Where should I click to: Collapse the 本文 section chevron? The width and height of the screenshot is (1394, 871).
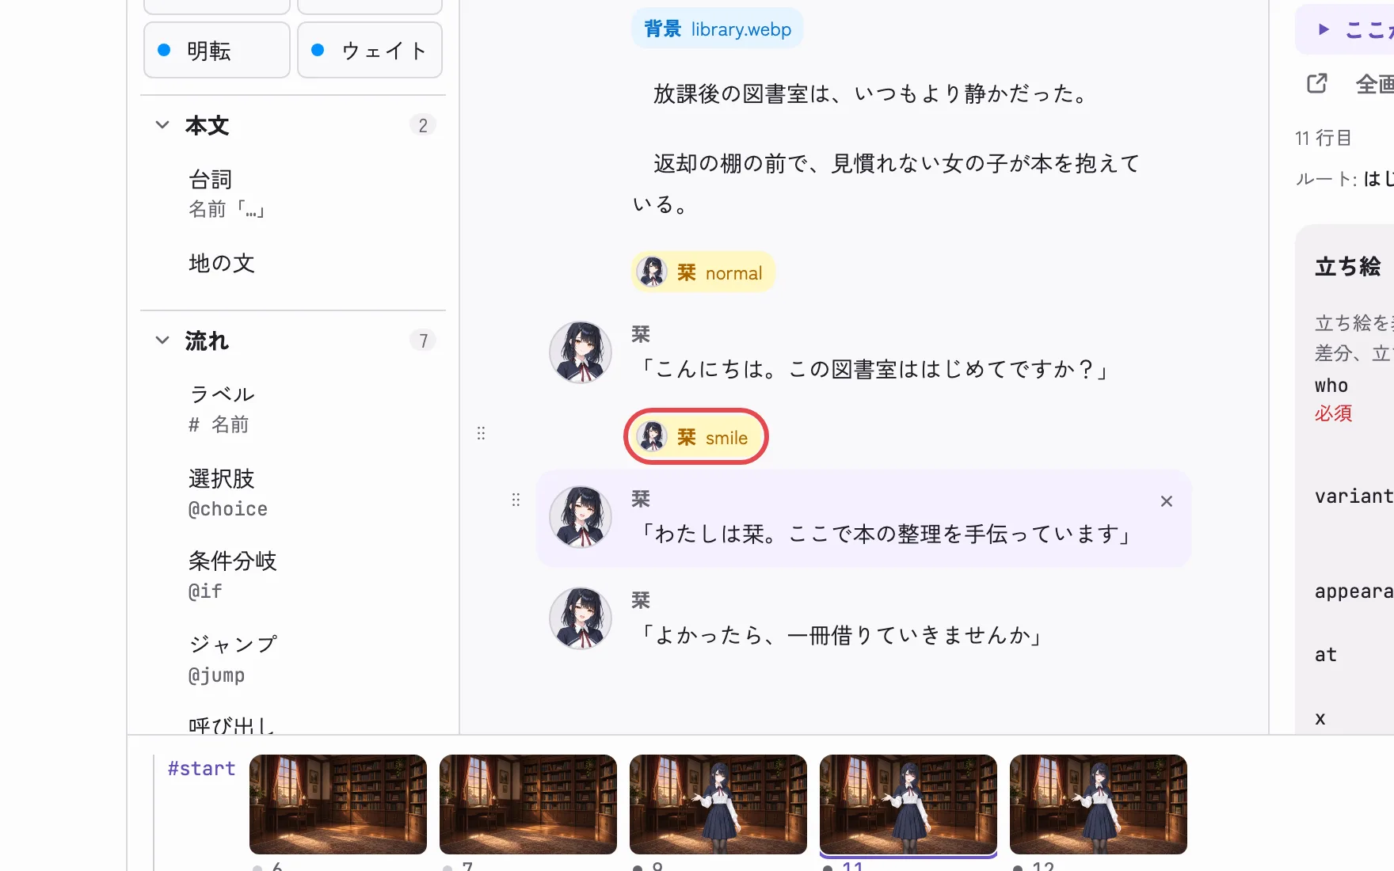pyautogui.click(x=162, y=125)
